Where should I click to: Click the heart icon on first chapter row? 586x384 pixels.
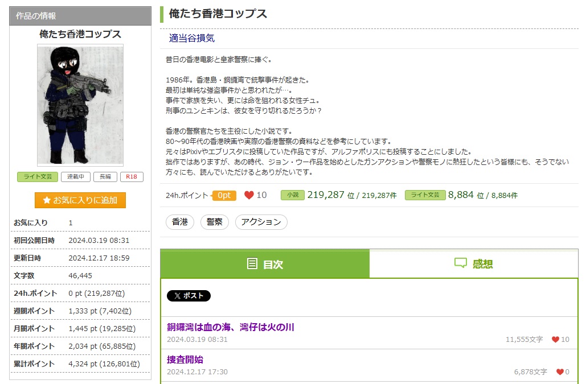tap(555, 340)
